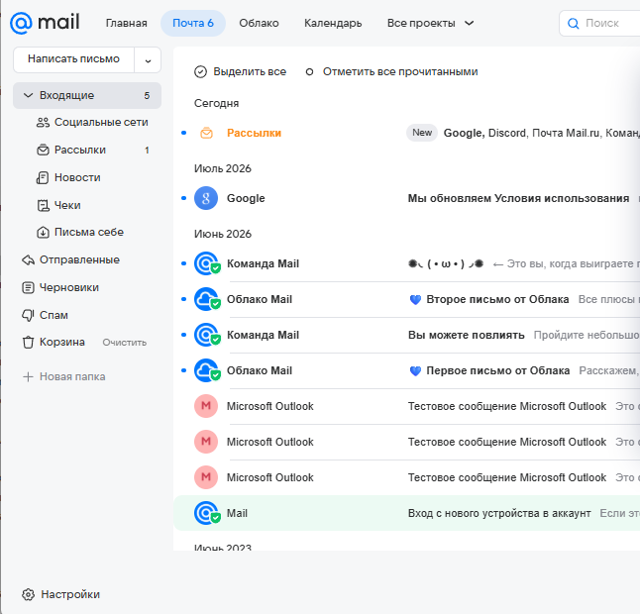
Task: Click the Отправленные reply-arrow icon
Action: point(28,259)
